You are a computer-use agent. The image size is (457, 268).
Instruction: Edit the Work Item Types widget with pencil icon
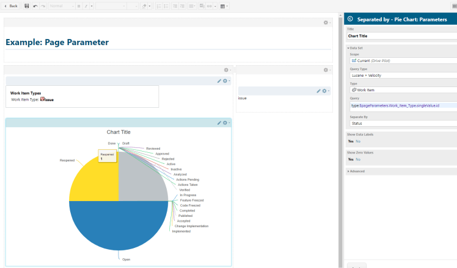coord(219,81)
